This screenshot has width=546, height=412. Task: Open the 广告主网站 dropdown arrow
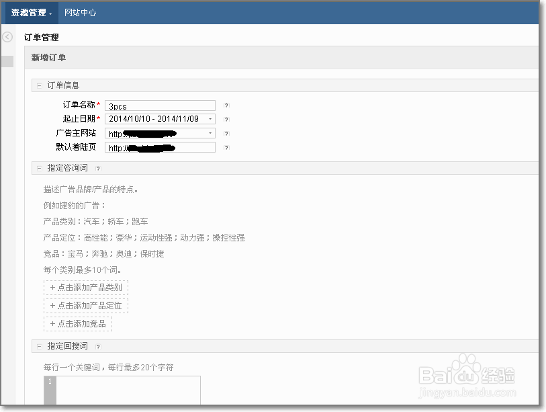(x=210, y=133)
